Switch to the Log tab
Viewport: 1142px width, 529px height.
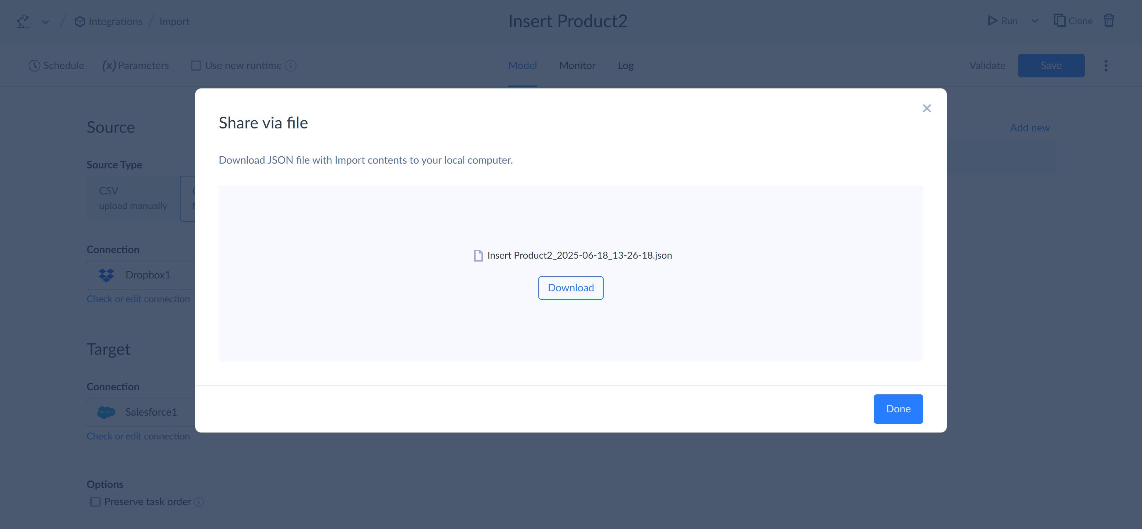[x=626, y=65]
